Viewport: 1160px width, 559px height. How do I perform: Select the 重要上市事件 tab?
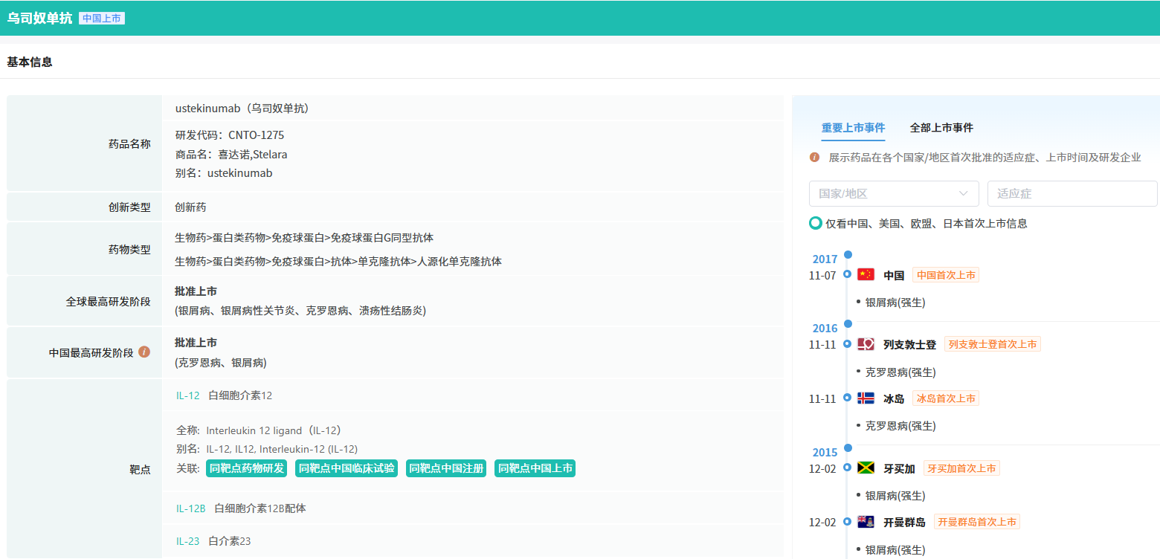[x=853, y=128]
